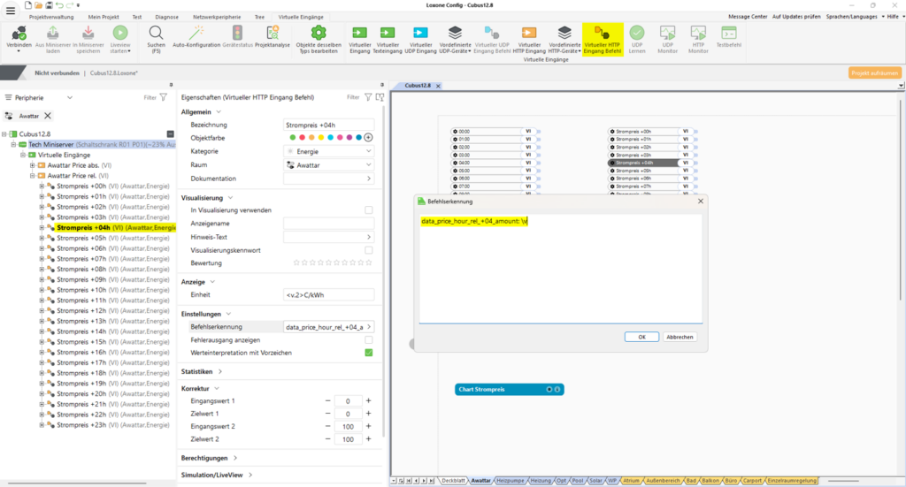This screenshot has width=906, height=487.
Task: Click the Suchen (F5) magnifier icon
Action: [156, 33]
